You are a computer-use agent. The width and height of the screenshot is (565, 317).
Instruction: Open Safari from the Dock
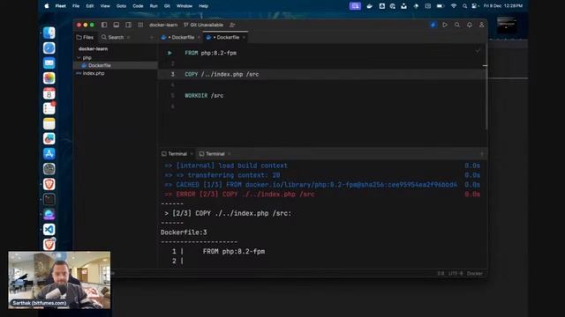coord(49,48)
